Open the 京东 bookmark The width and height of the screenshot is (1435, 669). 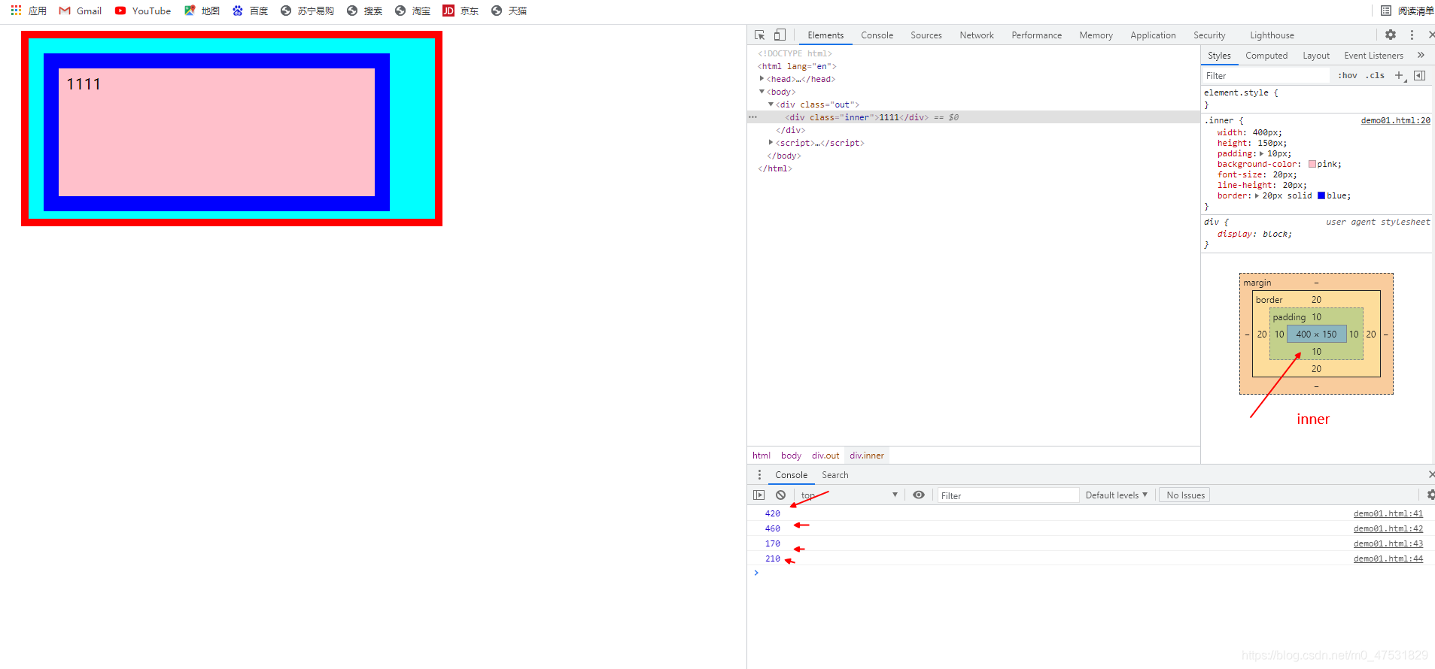(461, 11)
